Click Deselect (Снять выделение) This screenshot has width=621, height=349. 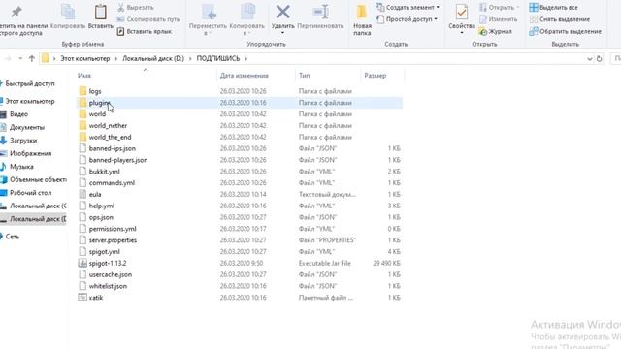tap(560, 19)
